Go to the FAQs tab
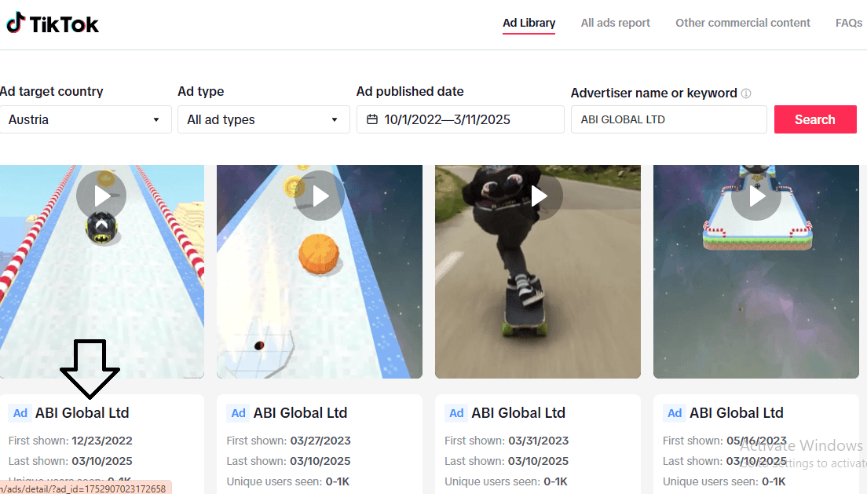The width and height of the screenshot is (867, 494). point(849,23)
